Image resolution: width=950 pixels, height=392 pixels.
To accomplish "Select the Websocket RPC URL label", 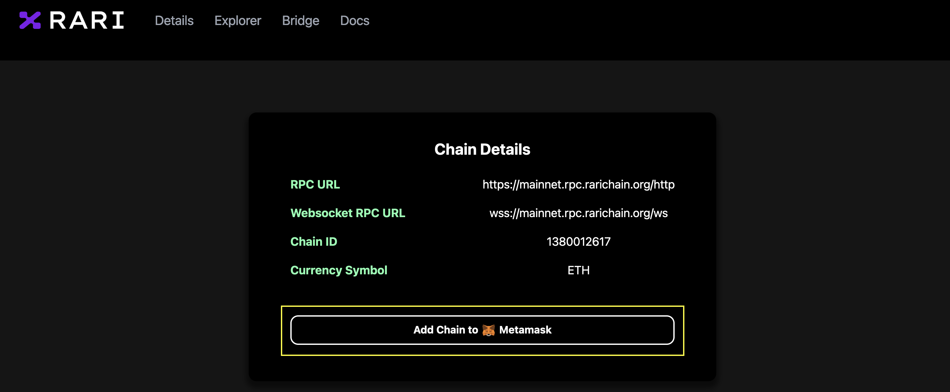I will click(x=348, y=213).
